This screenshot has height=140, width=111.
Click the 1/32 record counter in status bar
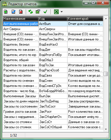coord(13,135)
